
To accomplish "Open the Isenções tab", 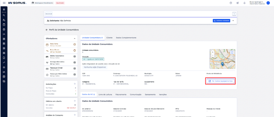I will tap(163, 94).
